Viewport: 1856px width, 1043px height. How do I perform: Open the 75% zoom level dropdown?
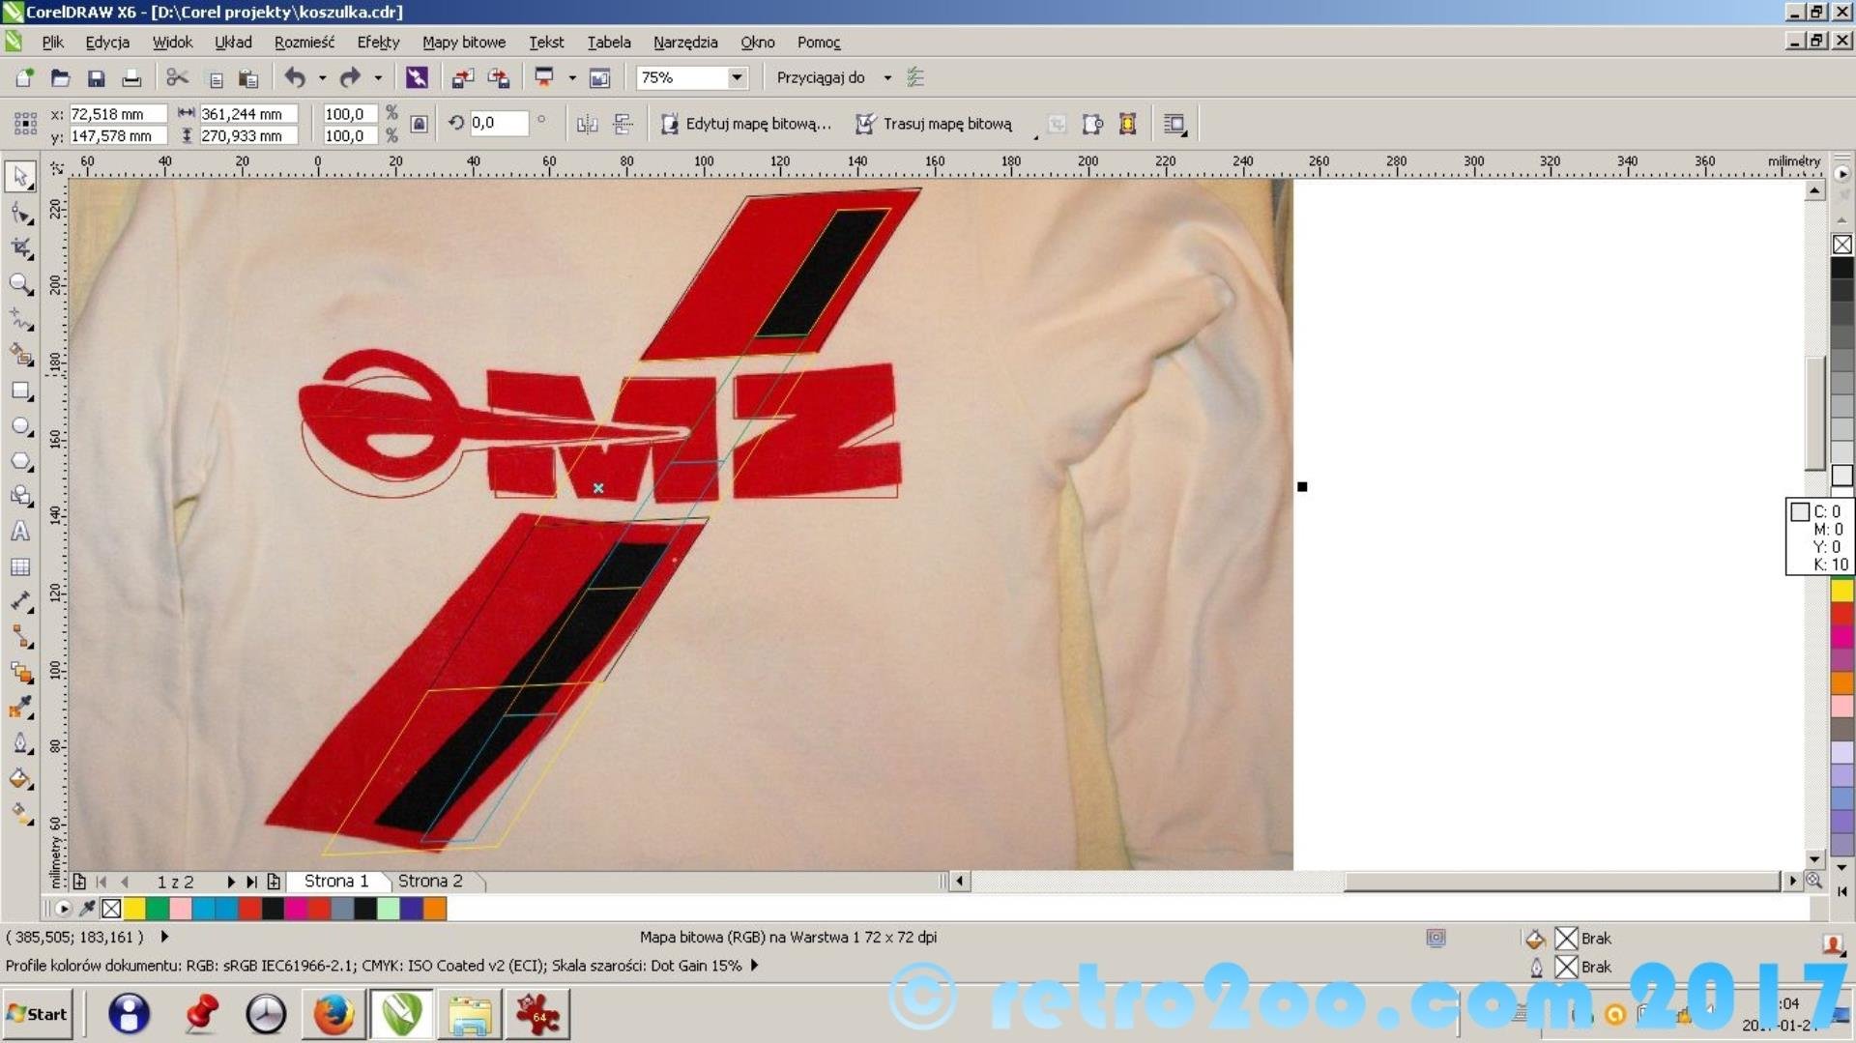(x=737, y=77)
